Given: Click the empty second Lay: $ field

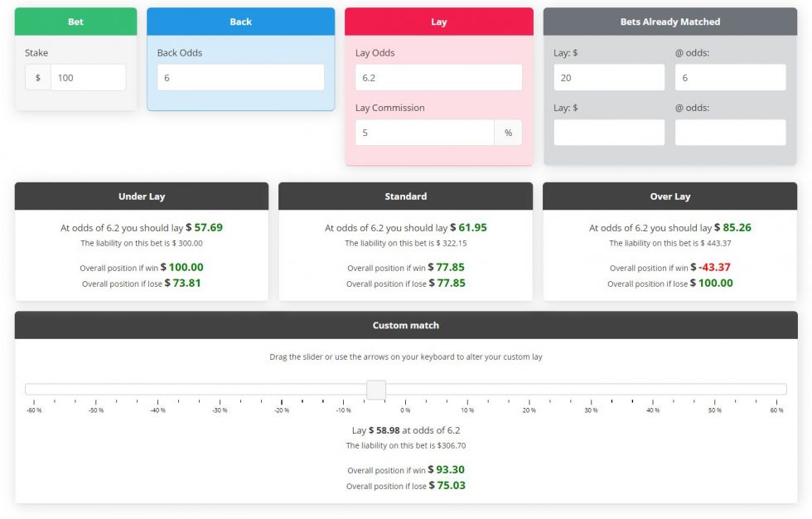Looking at the screenshot, I should (x=608, y=133).
